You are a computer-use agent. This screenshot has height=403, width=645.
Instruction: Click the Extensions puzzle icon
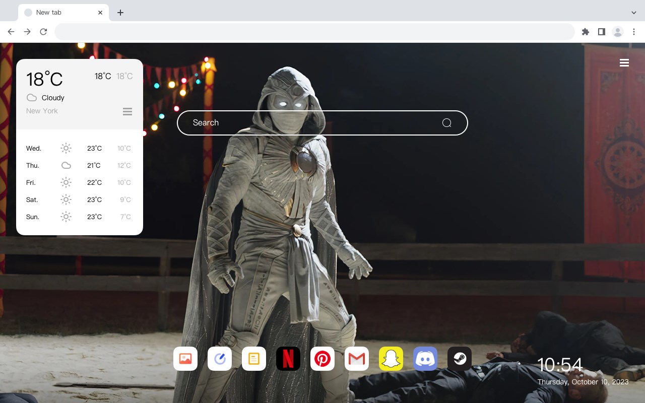coord(585,32)
